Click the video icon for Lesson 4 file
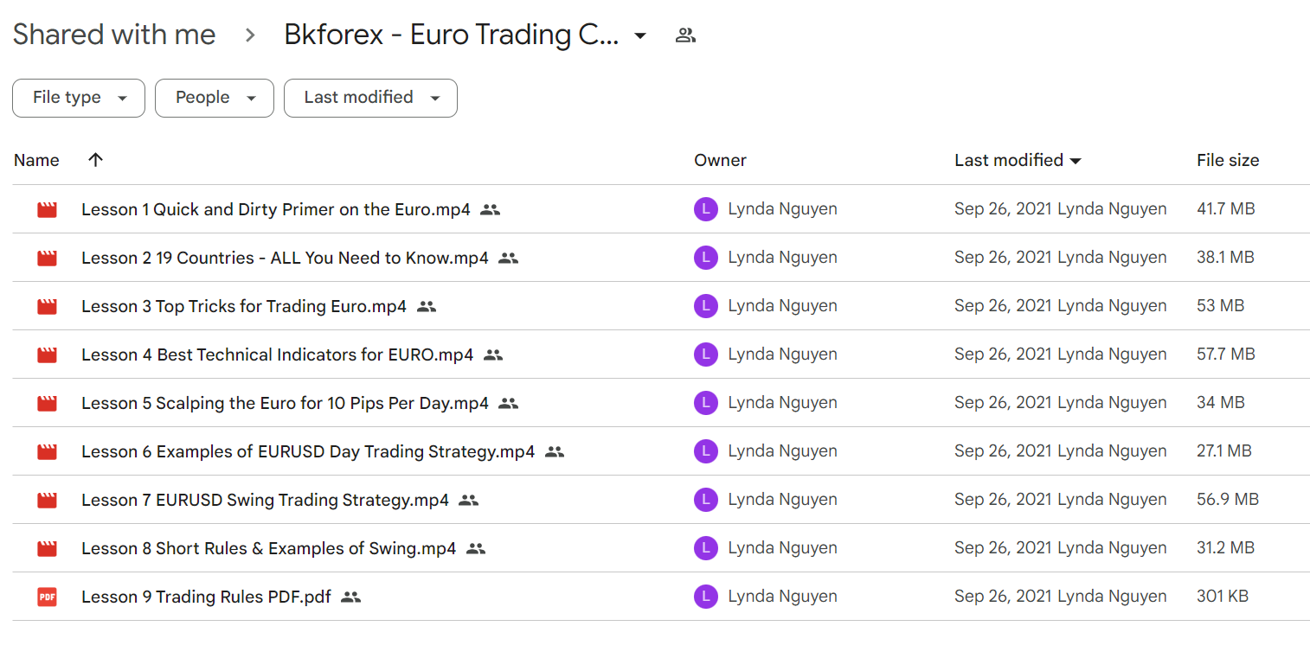Image resolution: width=1310 pixels, height=658 pixels. pyautogui.click(x=47, y=355)
